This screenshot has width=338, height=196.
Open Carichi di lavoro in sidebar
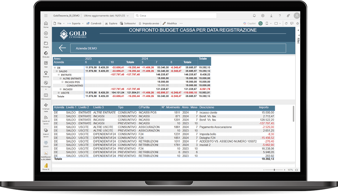[x=46, y=120]
